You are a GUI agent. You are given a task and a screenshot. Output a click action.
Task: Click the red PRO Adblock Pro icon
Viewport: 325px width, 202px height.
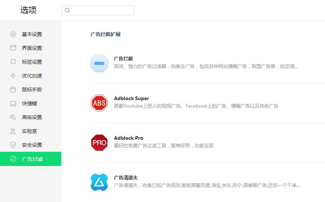(x=99, y=143)
